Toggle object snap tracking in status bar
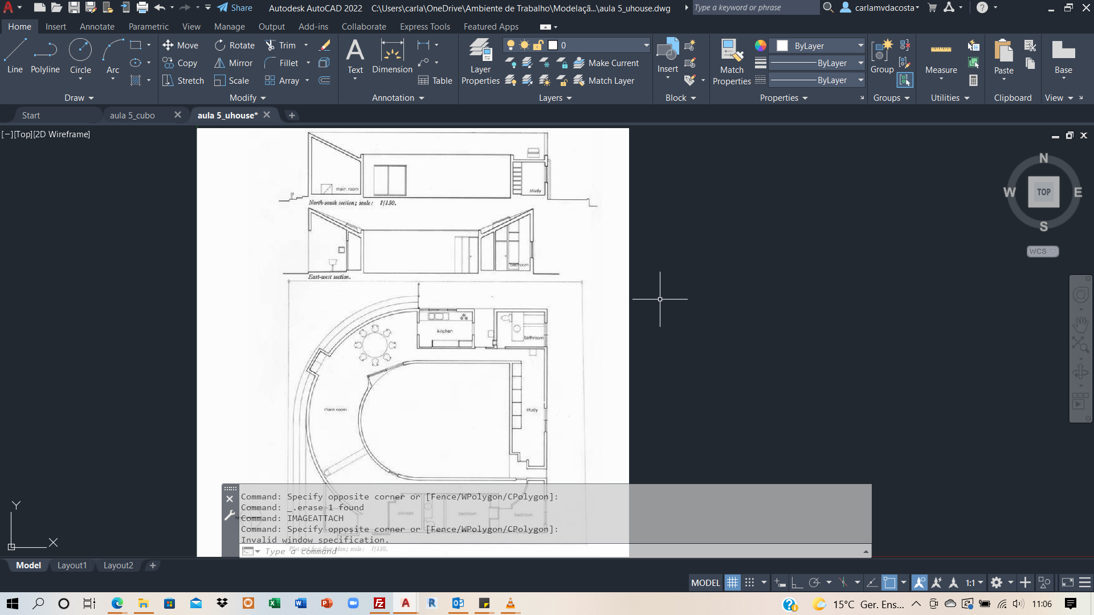This screenshot has width=1094, height=615. (x=872, y=583)
